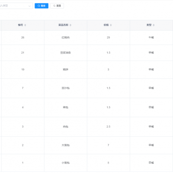Click price 1.5 in the 菜包 row
Screen dimensions: 173x173
coord(109,107)
